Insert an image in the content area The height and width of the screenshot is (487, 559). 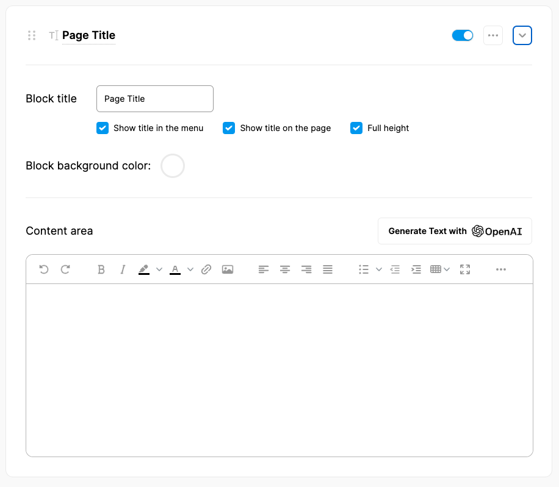click(228, 269)
